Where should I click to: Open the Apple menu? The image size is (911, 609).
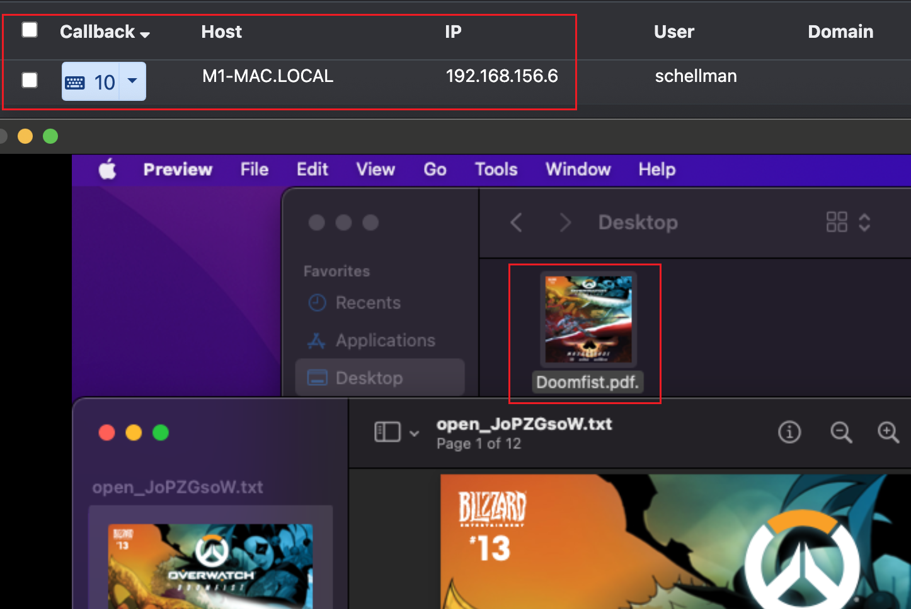click(x=107, y=169)
